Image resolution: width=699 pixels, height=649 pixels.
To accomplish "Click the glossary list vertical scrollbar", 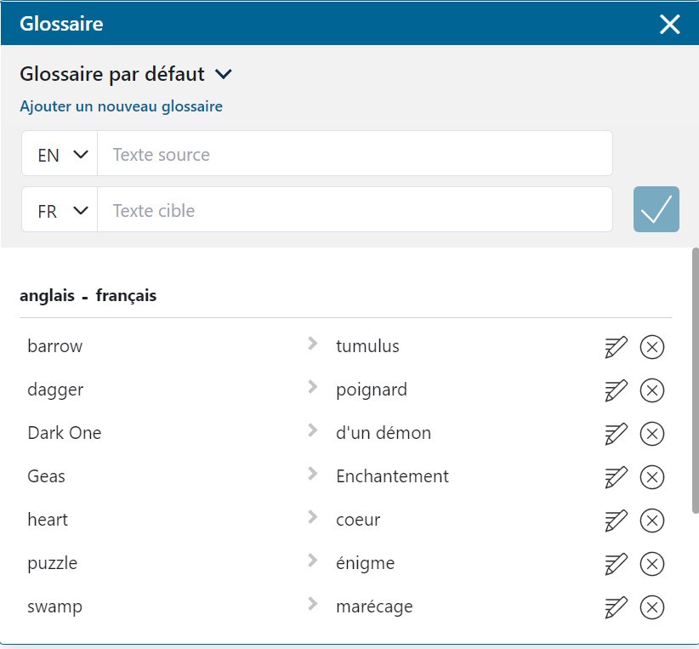I will coord(695,380).
